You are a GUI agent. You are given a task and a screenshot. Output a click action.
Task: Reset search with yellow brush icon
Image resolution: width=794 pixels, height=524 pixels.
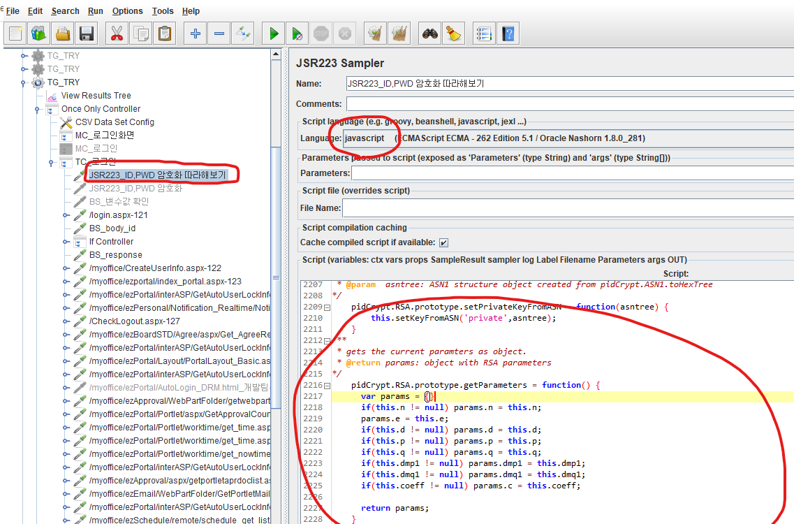tap(454, 34)
